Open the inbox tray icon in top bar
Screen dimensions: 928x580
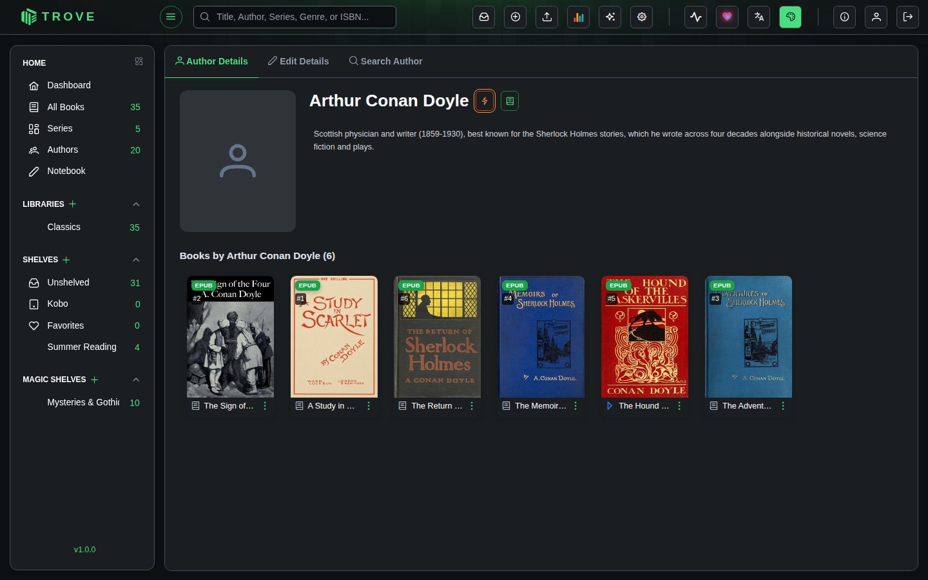click(484, 17)
